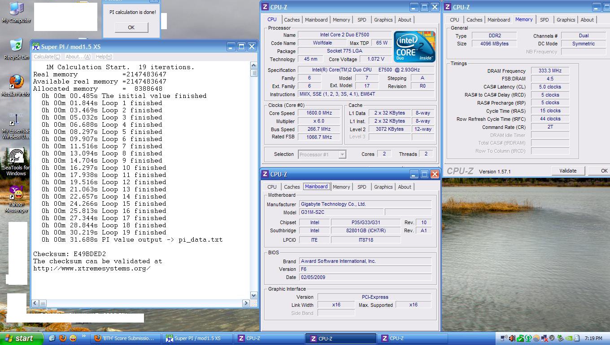This screenshot has height=345, width=610.
Task: Click the green wireless signal tray icon
Action: (x=528, y=338)
